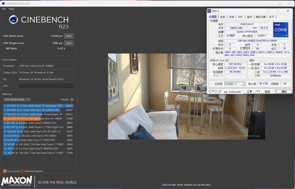The image size is (295, 189).
Task: Switch to the SPD tab in CPU-Z
Action: coord(240,17)
